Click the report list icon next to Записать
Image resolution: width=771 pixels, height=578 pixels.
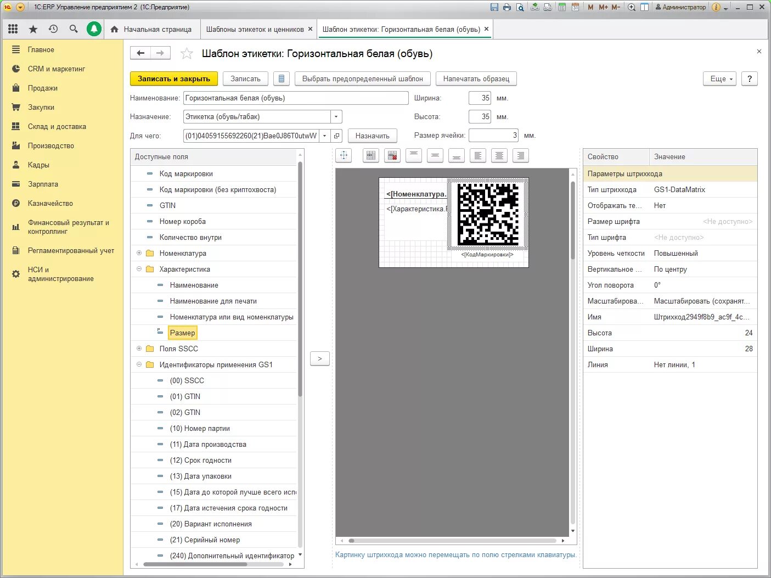coord(281,78)
